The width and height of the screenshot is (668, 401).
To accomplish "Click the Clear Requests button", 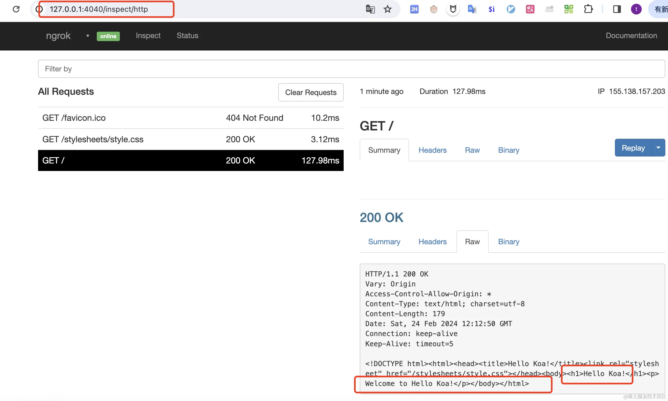I will click(x=310, y=92).
